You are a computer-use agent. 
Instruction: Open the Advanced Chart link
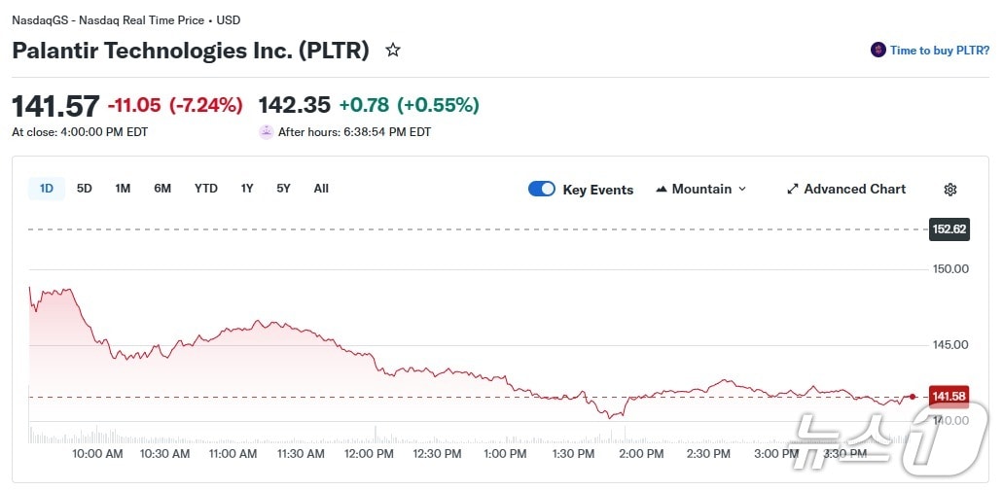point(854,189)
